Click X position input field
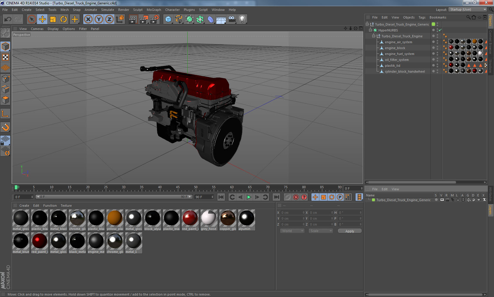The height and width of the screenshot is (297, 494). pos(292,213)
